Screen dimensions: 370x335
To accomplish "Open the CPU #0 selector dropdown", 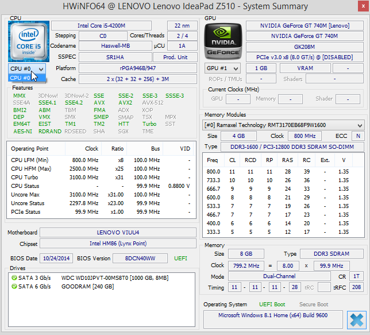I will pos(27,69).
